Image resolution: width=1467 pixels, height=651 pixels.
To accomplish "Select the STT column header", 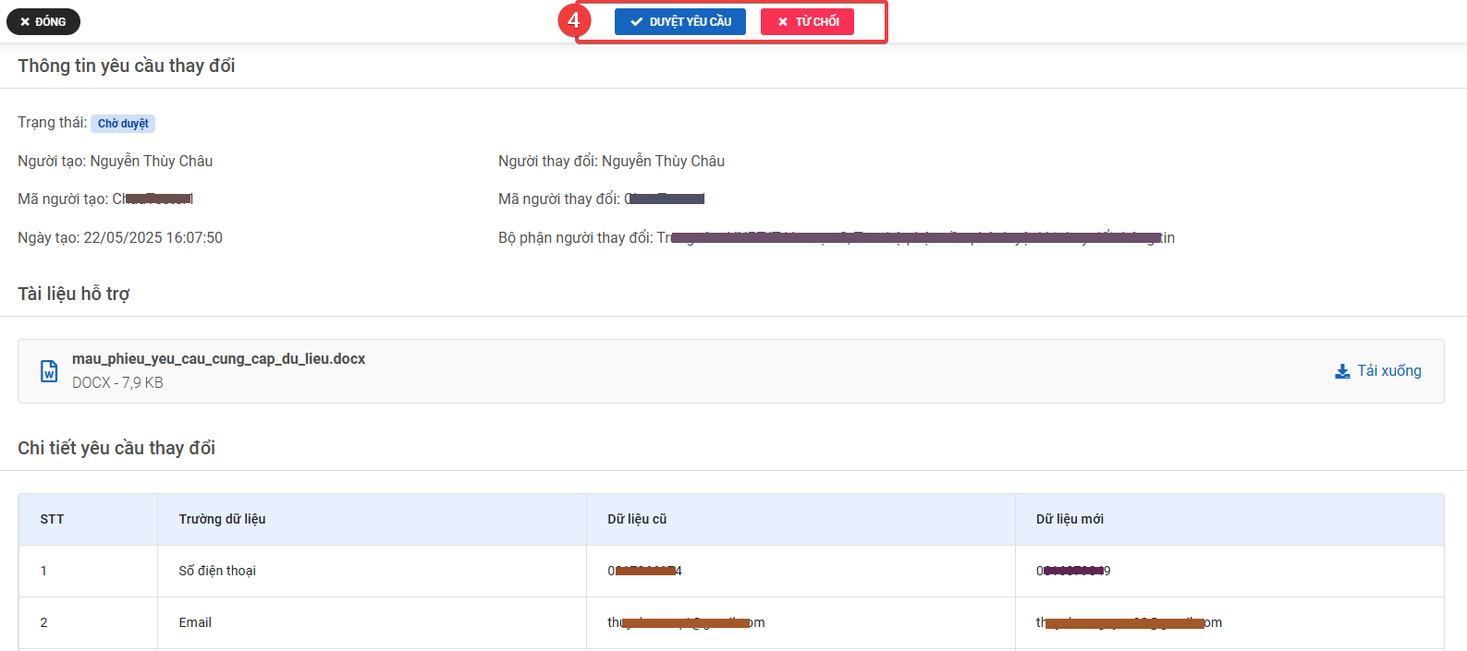I will pos(53,519).
